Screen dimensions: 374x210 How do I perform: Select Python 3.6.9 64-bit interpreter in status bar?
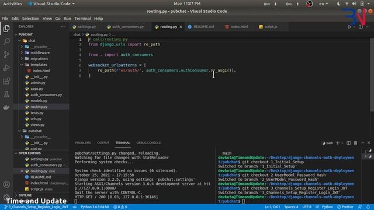click(x=95, y=207)
